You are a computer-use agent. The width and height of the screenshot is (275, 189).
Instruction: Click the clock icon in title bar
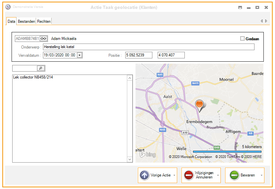(x=8, y=7)
